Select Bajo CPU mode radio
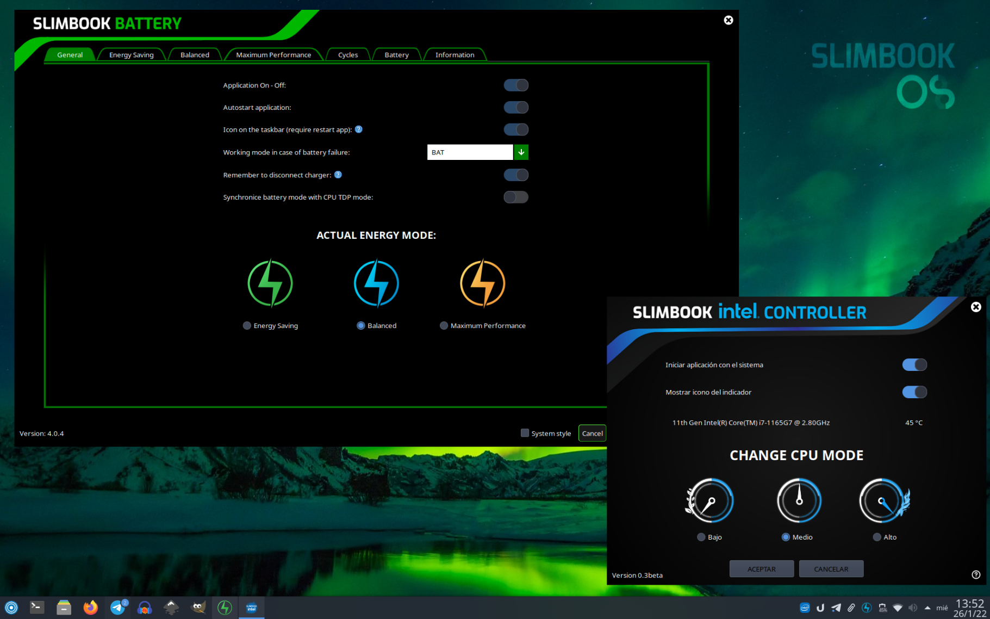This screenshot has height=619, width=990. point(701,537)
